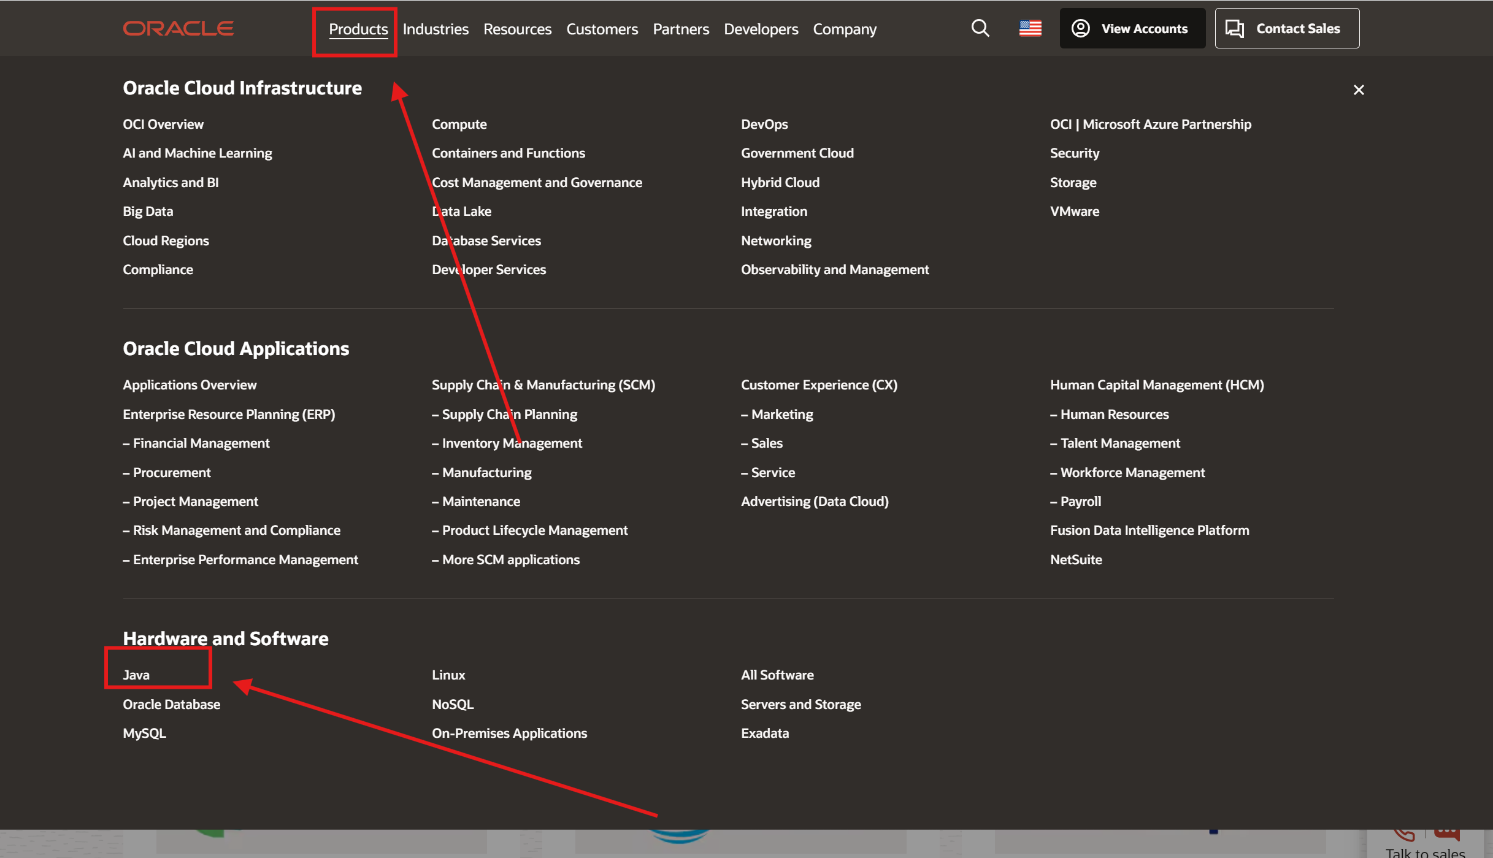
Task: Open the Payroll link
Action: click(x=1075, y=501)
